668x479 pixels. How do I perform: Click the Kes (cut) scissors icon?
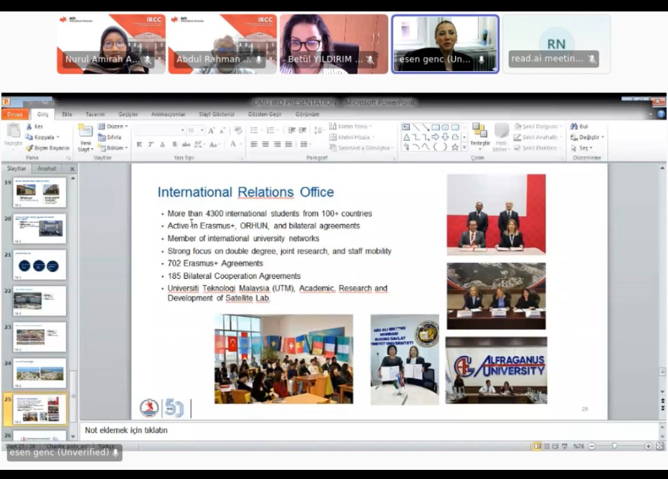pyautogui.click(x=29, y=127)
